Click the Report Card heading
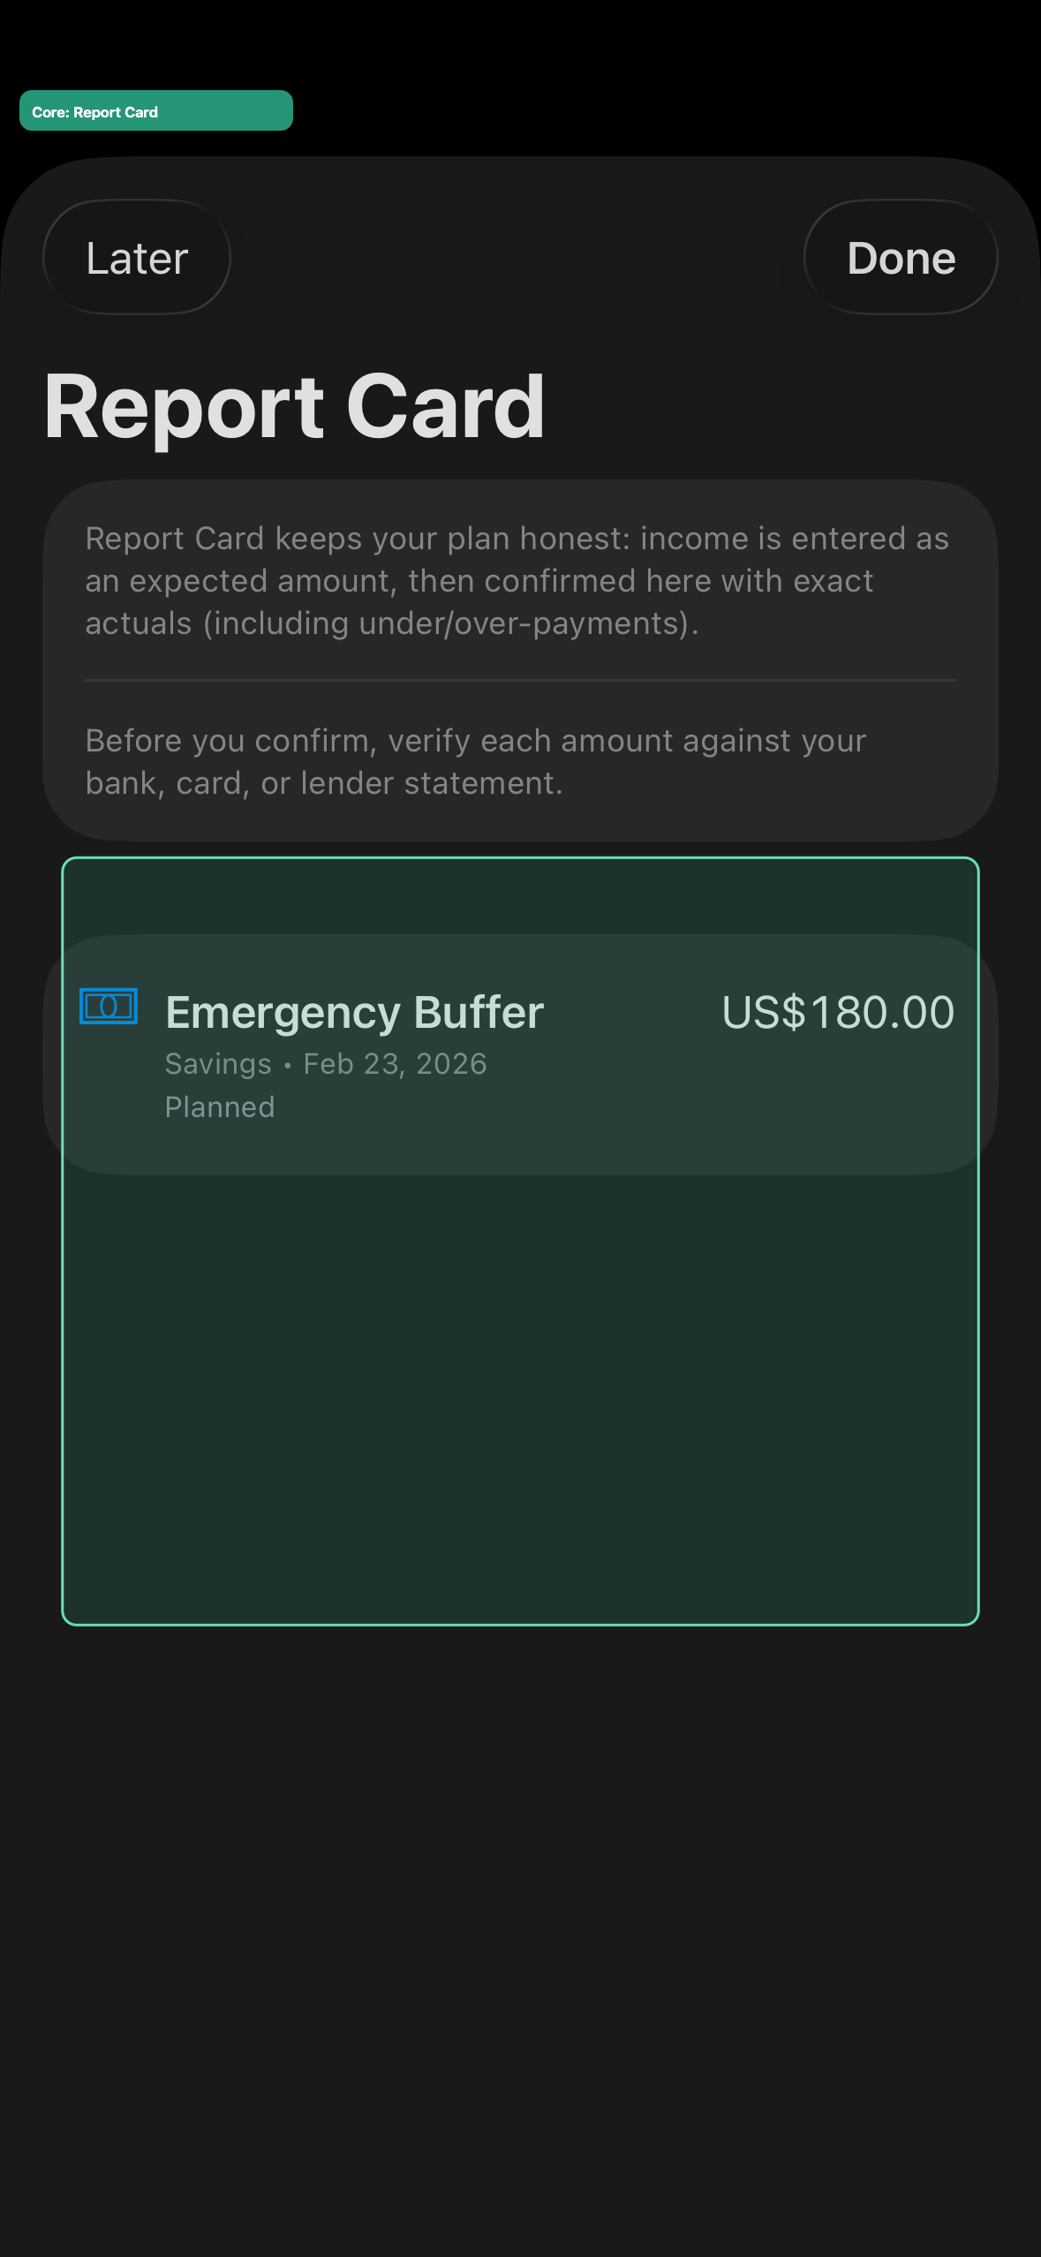Screen dimensions: 1041x2257 pos(295,406)
